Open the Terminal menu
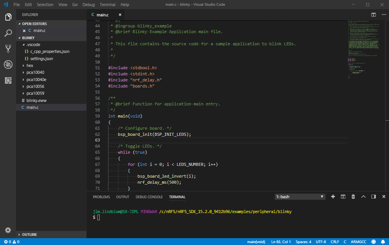The image size is (389, 245). (x=107, y=5)
